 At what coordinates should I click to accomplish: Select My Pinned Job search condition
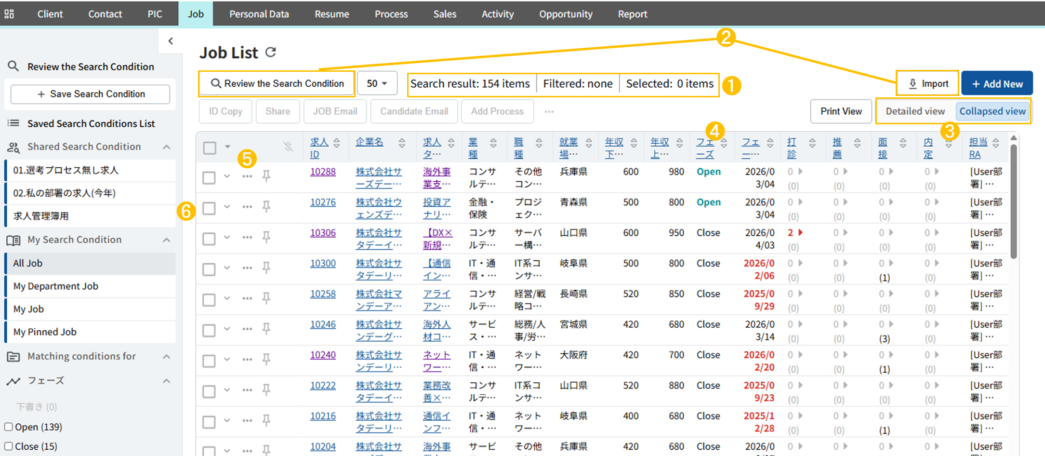(45, 332)
